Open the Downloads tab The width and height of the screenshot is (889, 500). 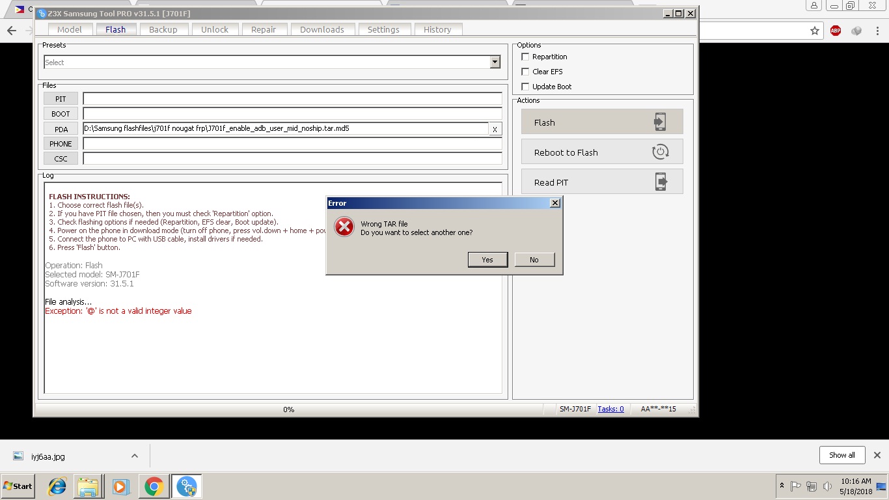pos(322,29)
